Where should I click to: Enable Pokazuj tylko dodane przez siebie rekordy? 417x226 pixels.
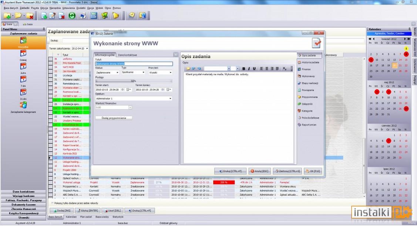[53, 203]
